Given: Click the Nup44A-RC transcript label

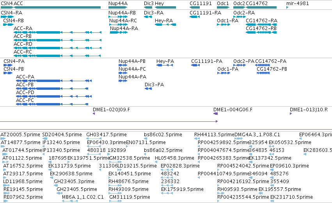Looking at the screenshot, I should [123, 21].
